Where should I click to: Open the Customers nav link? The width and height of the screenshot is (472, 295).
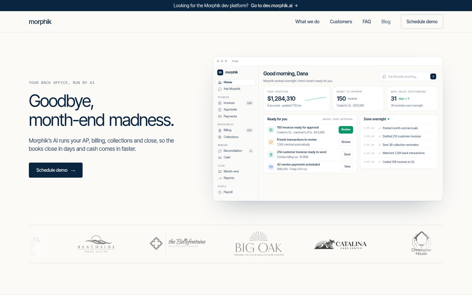(341, 22)
